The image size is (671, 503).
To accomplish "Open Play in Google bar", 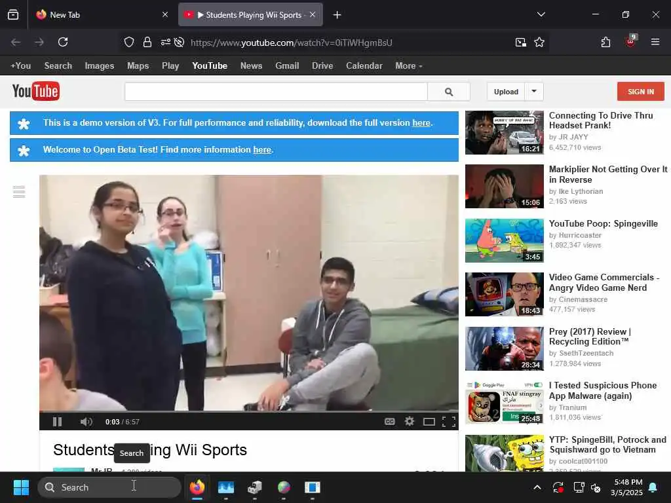I will click(170, 66).
